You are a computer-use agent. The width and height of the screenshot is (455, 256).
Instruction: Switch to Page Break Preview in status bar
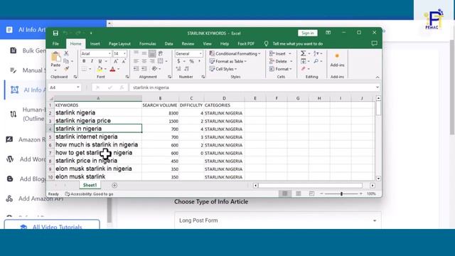tap(311, 193)
